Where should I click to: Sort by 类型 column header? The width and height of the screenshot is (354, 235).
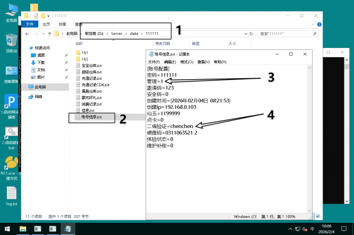pyautogui.click(x=196, y=44)
